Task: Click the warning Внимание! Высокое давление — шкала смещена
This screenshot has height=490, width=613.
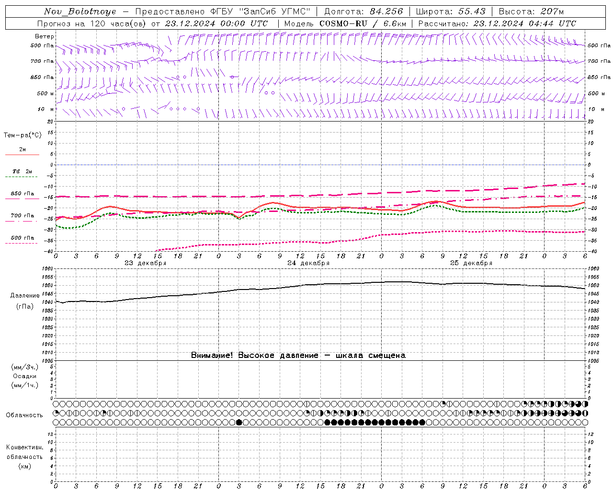Action: (x=298, y=356)
